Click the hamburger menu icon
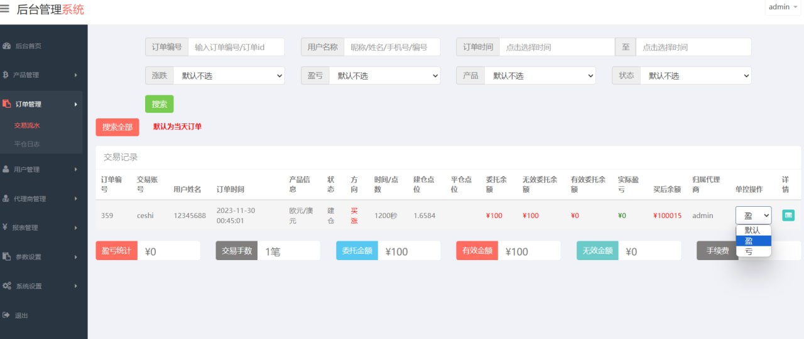This screenshot has width=804, height=339. point(5,9)
